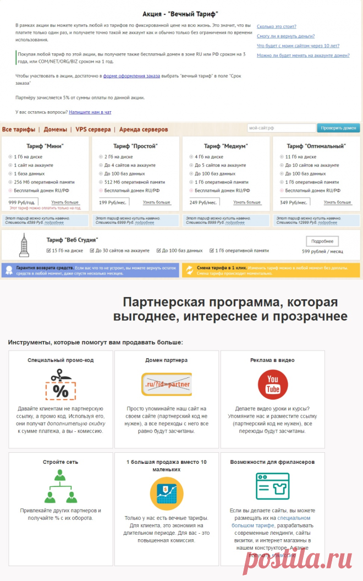Click the sales growth chart icon

(x=167, y=494)
